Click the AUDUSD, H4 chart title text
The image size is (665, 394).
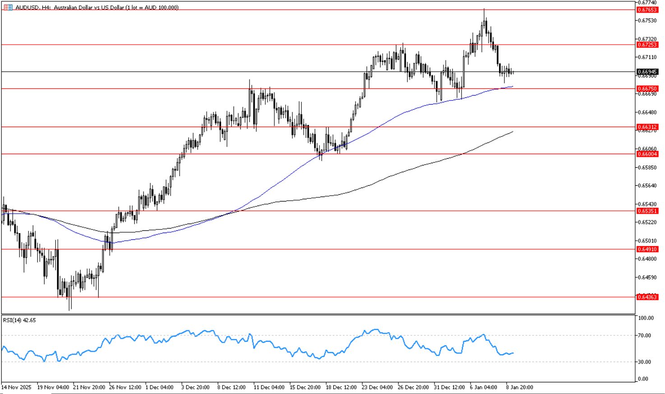click(97, 8)
